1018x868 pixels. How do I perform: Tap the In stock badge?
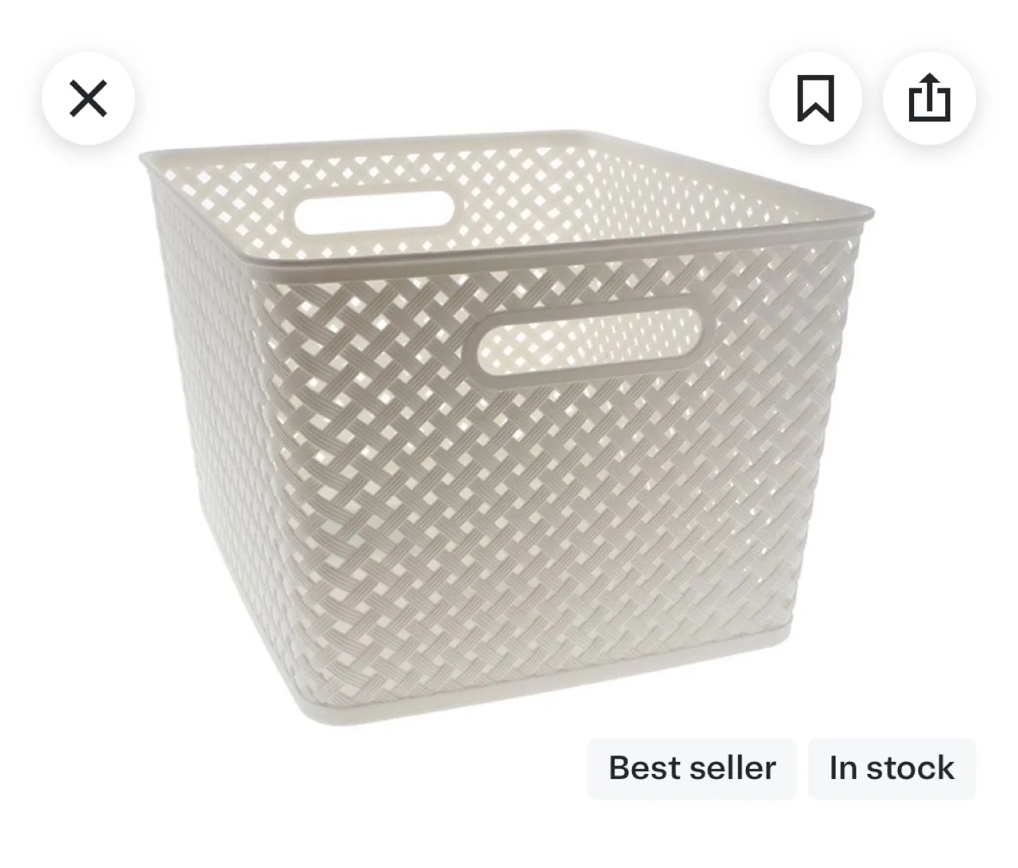[892, 768]
